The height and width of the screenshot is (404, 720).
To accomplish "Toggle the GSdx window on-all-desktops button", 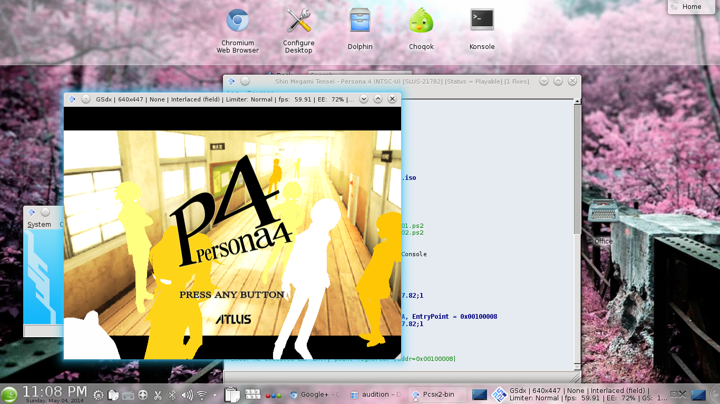I will click(86, 99).
